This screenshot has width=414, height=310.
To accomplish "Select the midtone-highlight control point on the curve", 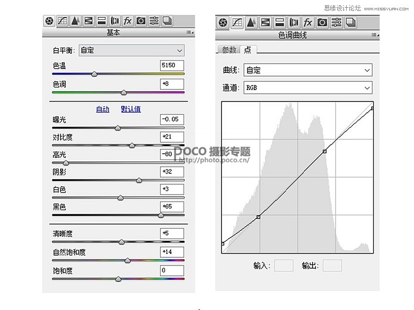I will tap(324, 151).
